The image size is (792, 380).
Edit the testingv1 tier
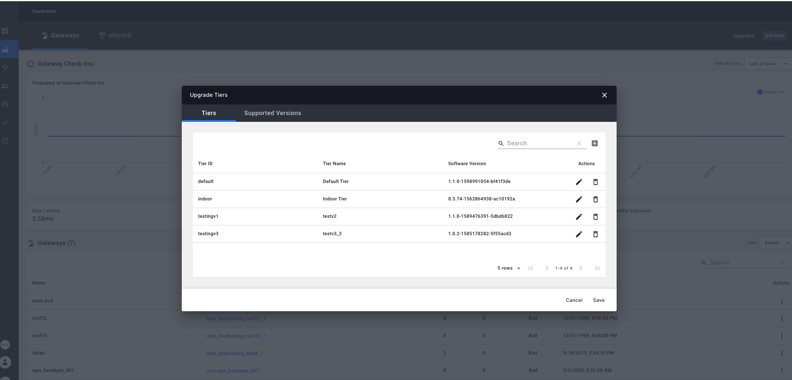point(578,217)
